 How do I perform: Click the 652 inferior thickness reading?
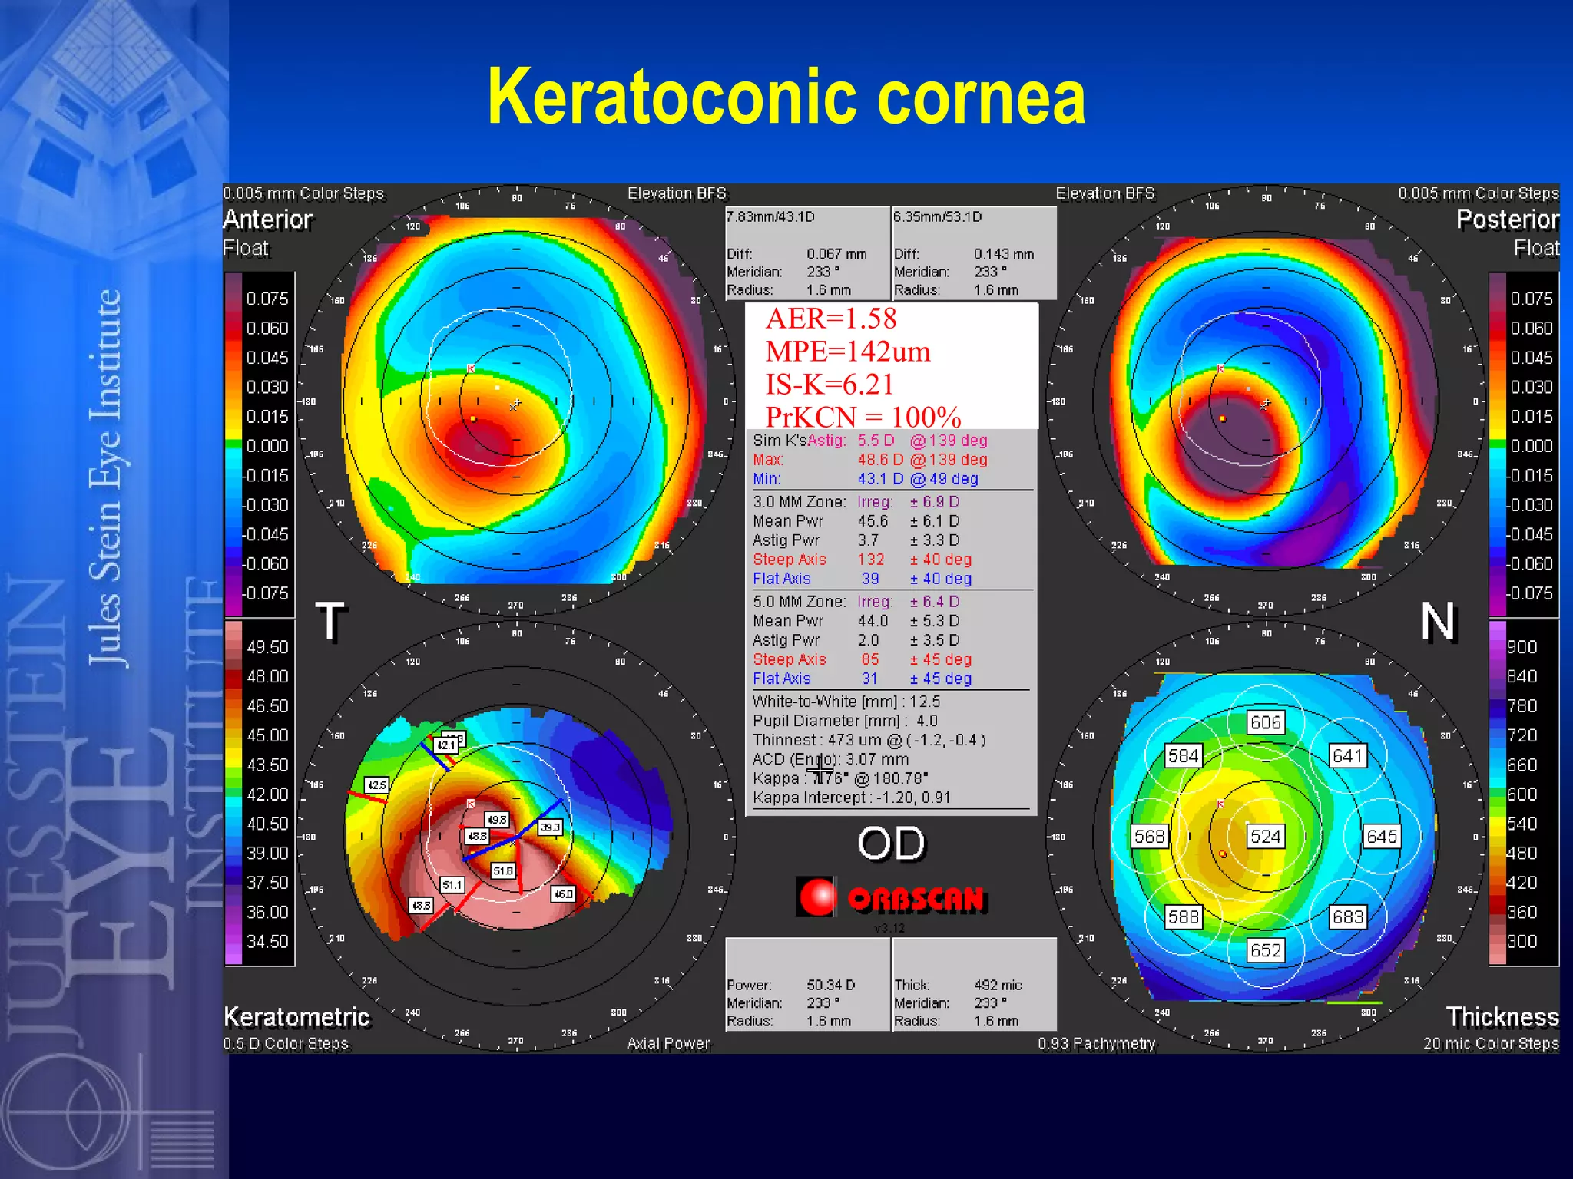pyautogui.click(x=1265, y=951)
